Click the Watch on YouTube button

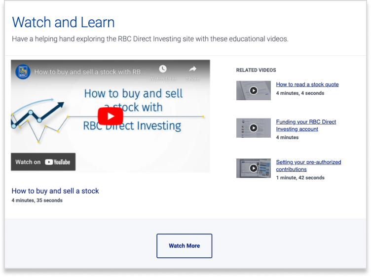(x=43, y=162)
